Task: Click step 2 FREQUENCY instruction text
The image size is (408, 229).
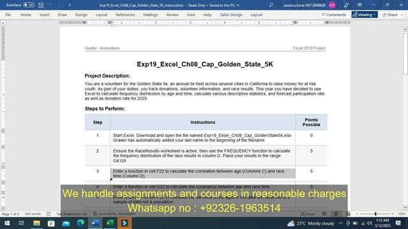Action: pos(201,156)
